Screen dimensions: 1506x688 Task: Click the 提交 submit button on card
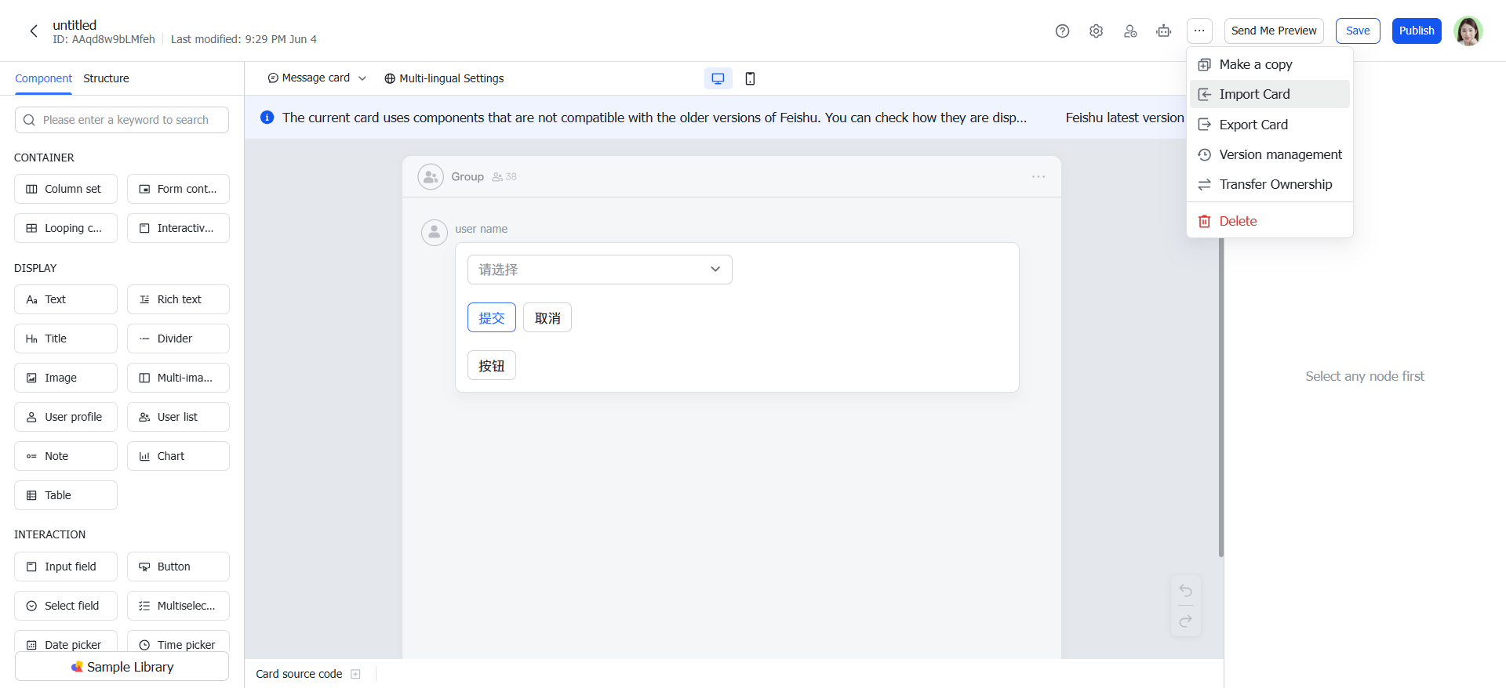coord(492,317)
